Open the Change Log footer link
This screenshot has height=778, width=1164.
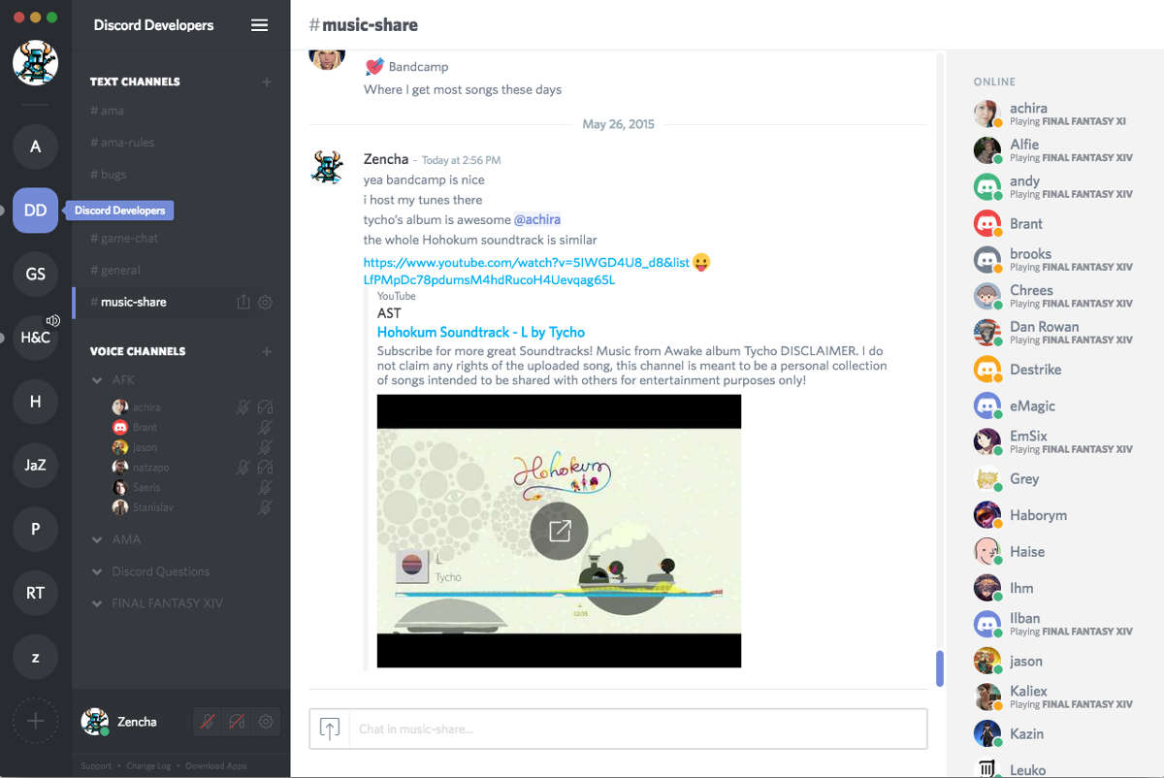[148, 766]
